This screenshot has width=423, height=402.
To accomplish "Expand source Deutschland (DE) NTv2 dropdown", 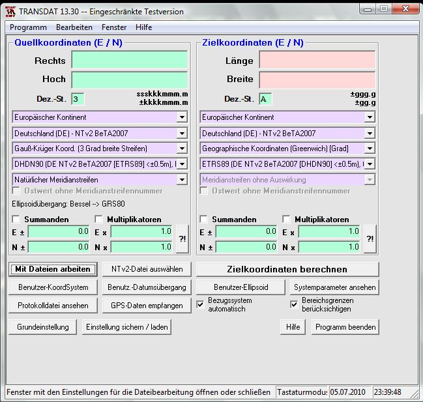I will pyautogui.click(x=182, y=134).
